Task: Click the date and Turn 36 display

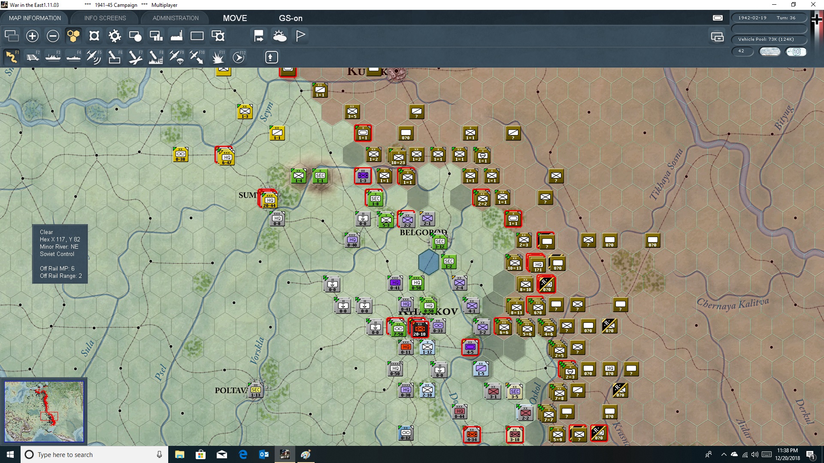Action: pos(769,18)
